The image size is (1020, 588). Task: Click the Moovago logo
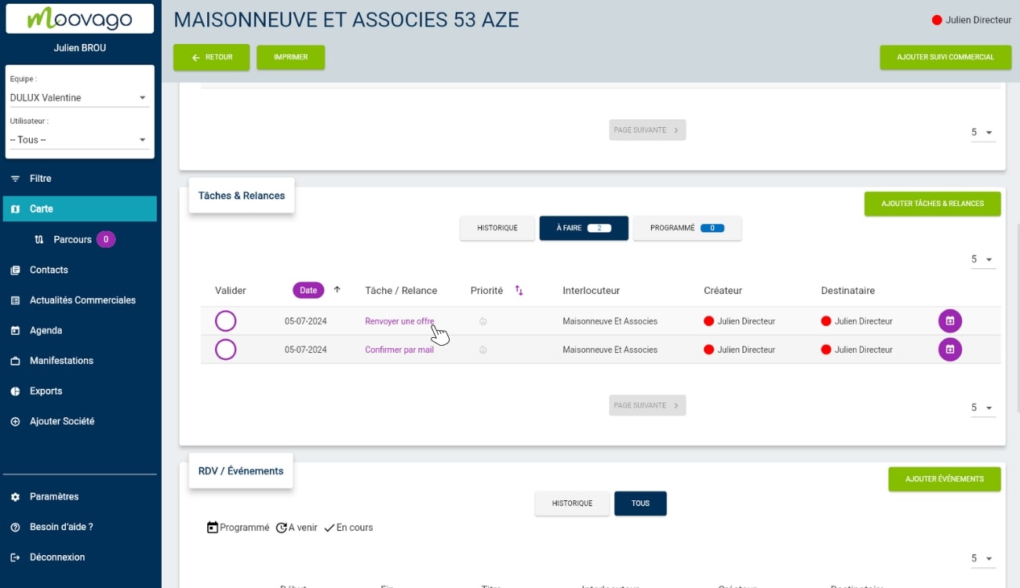(x=80, y=18)
